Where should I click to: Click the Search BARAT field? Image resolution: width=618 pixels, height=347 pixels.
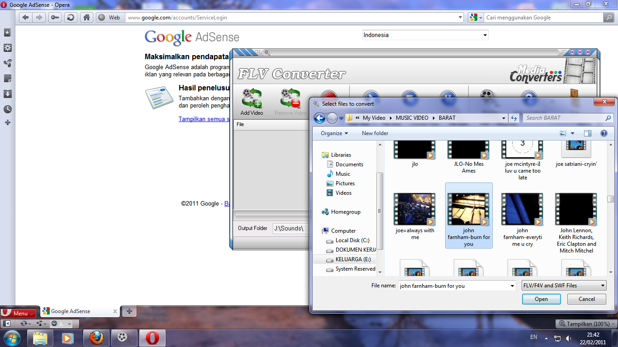pos(568,118)
